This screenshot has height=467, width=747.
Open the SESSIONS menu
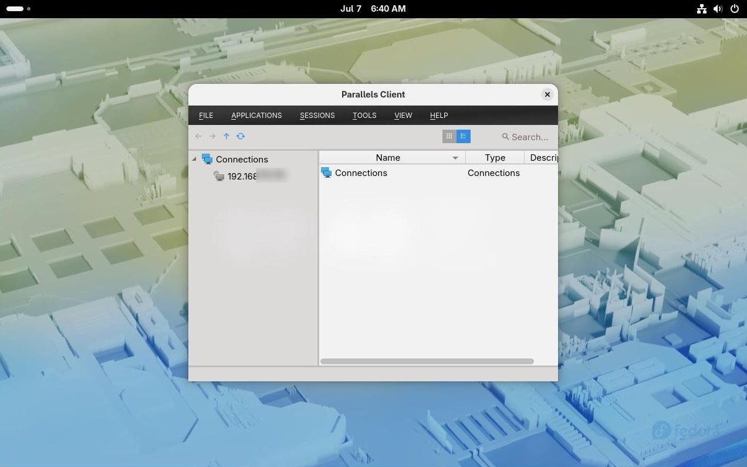(x=317, y=116)
